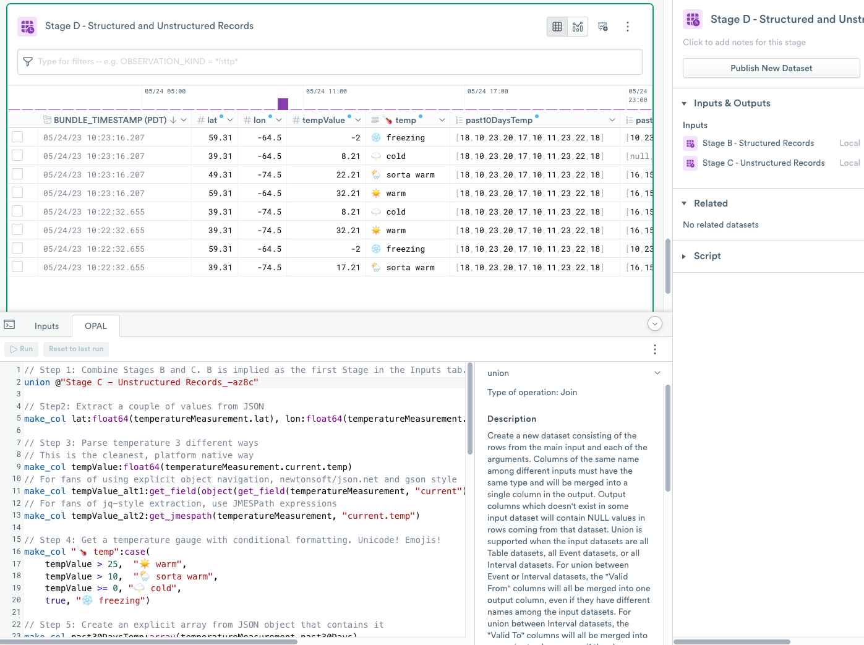864x645 pixels.
Task: Click the add-to-dashboard monitor icon
Action: coord(603,27)
